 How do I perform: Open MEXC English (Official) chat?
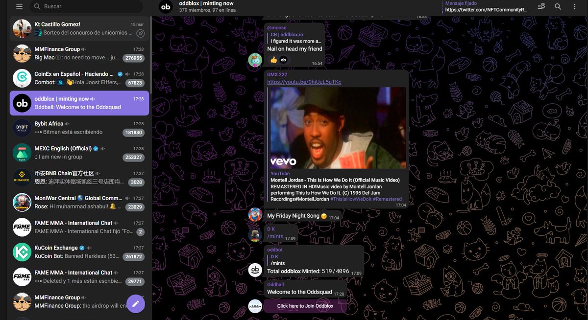(x=78, y=153)
